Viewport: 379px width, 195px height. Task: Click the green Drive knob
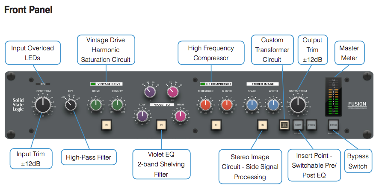tap(96, 104)
